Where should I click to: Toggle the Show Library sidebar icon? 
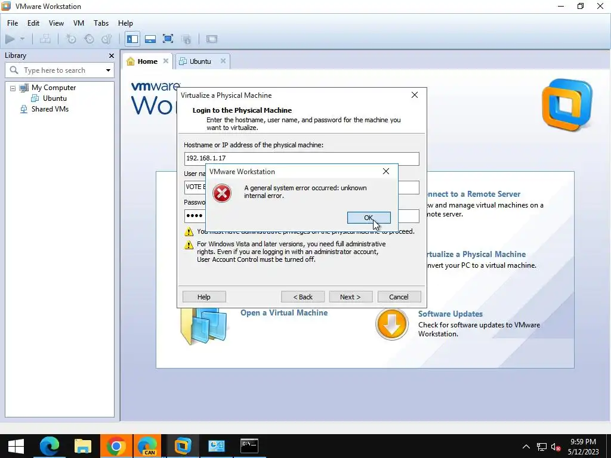point(132,39)
